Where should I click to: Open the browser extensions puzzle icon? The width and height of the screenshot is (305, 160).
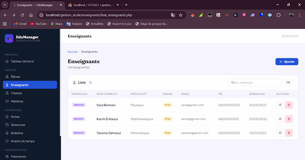[279, 15]
